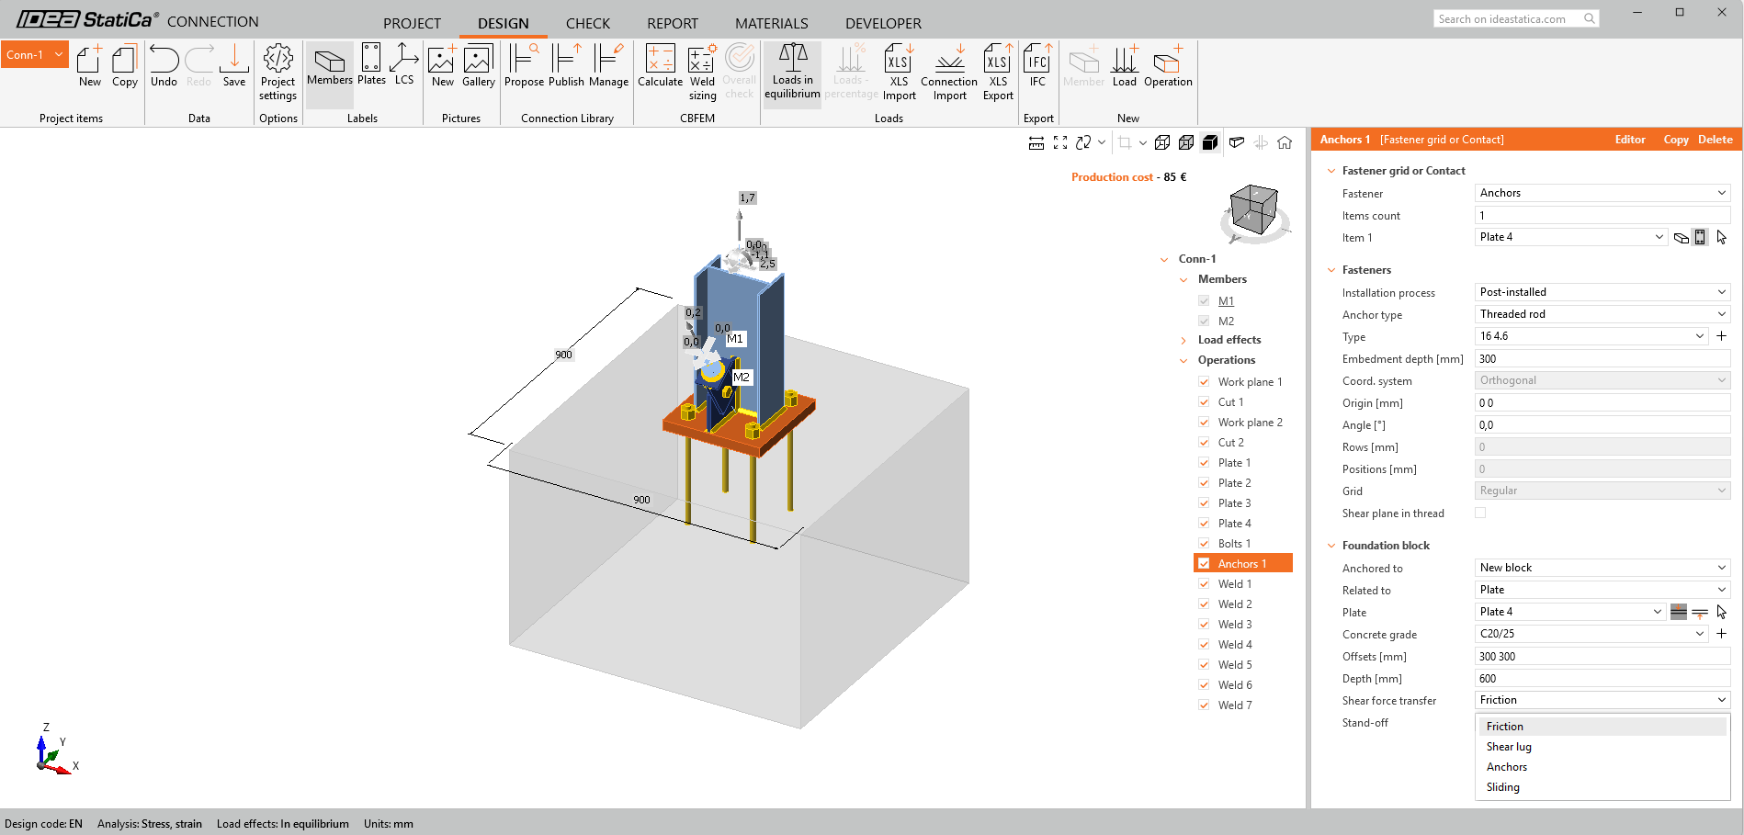Click the Copy project item icon
1744x835 pixels.
coord(125,65)
